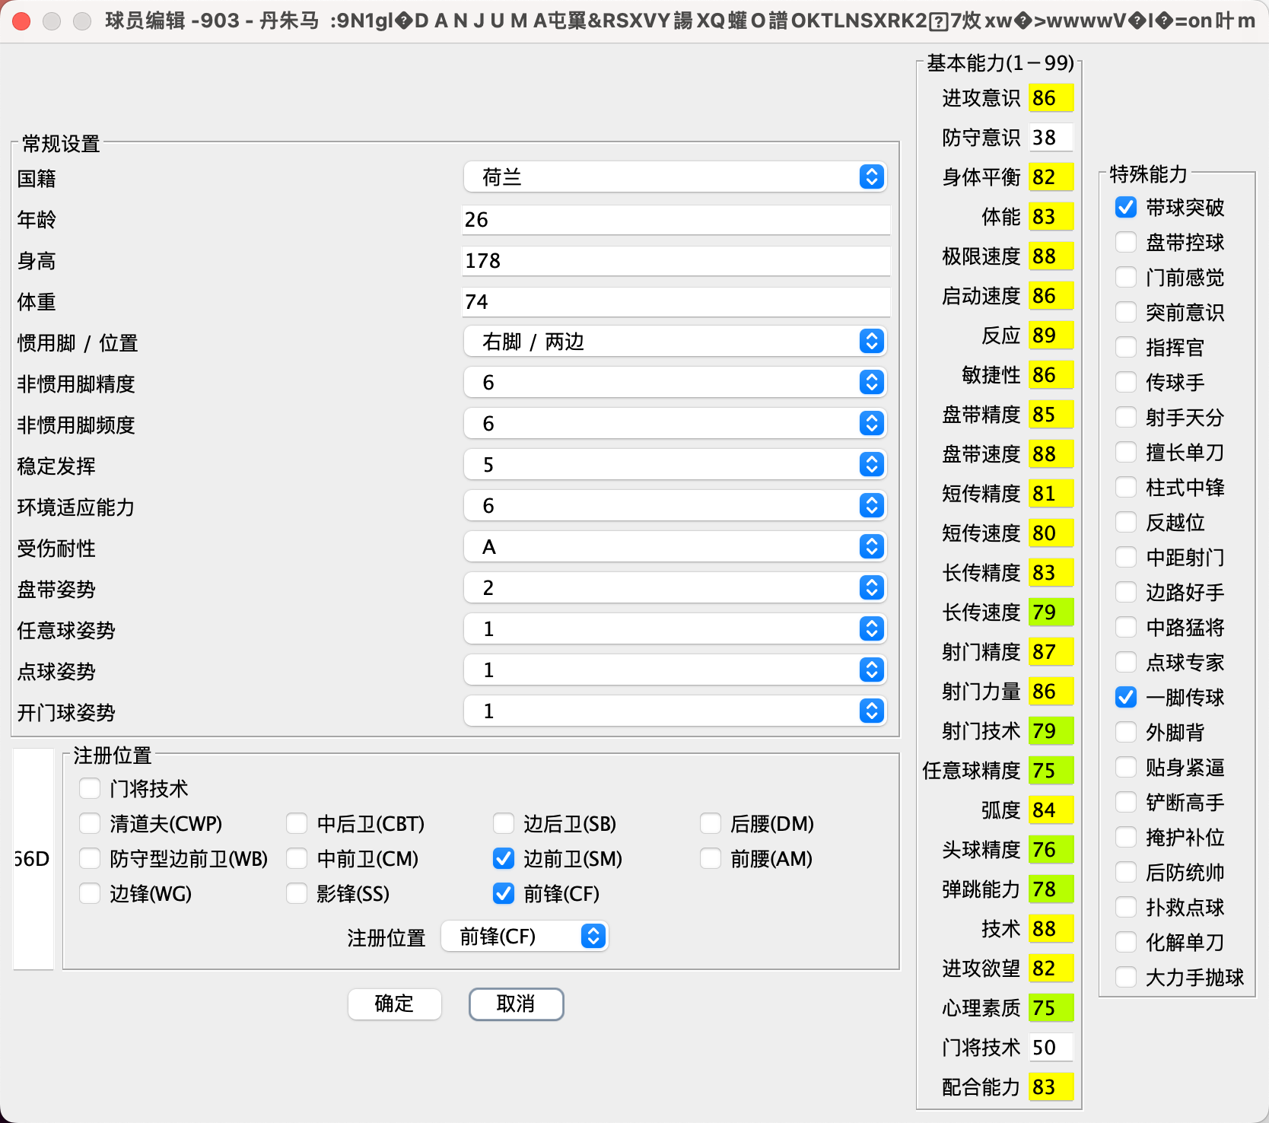Open the 稳定发挥 dropdown
Screen dimensions: 1269x1123
pyautogui.click(x=675, y=465)
